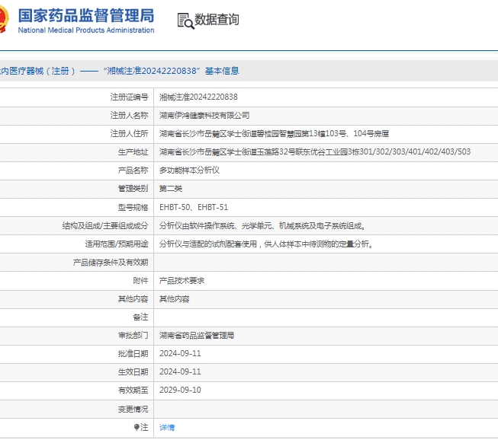Click the 数据查询 header text
Screen dimensions: 498x443
(217, 21)
